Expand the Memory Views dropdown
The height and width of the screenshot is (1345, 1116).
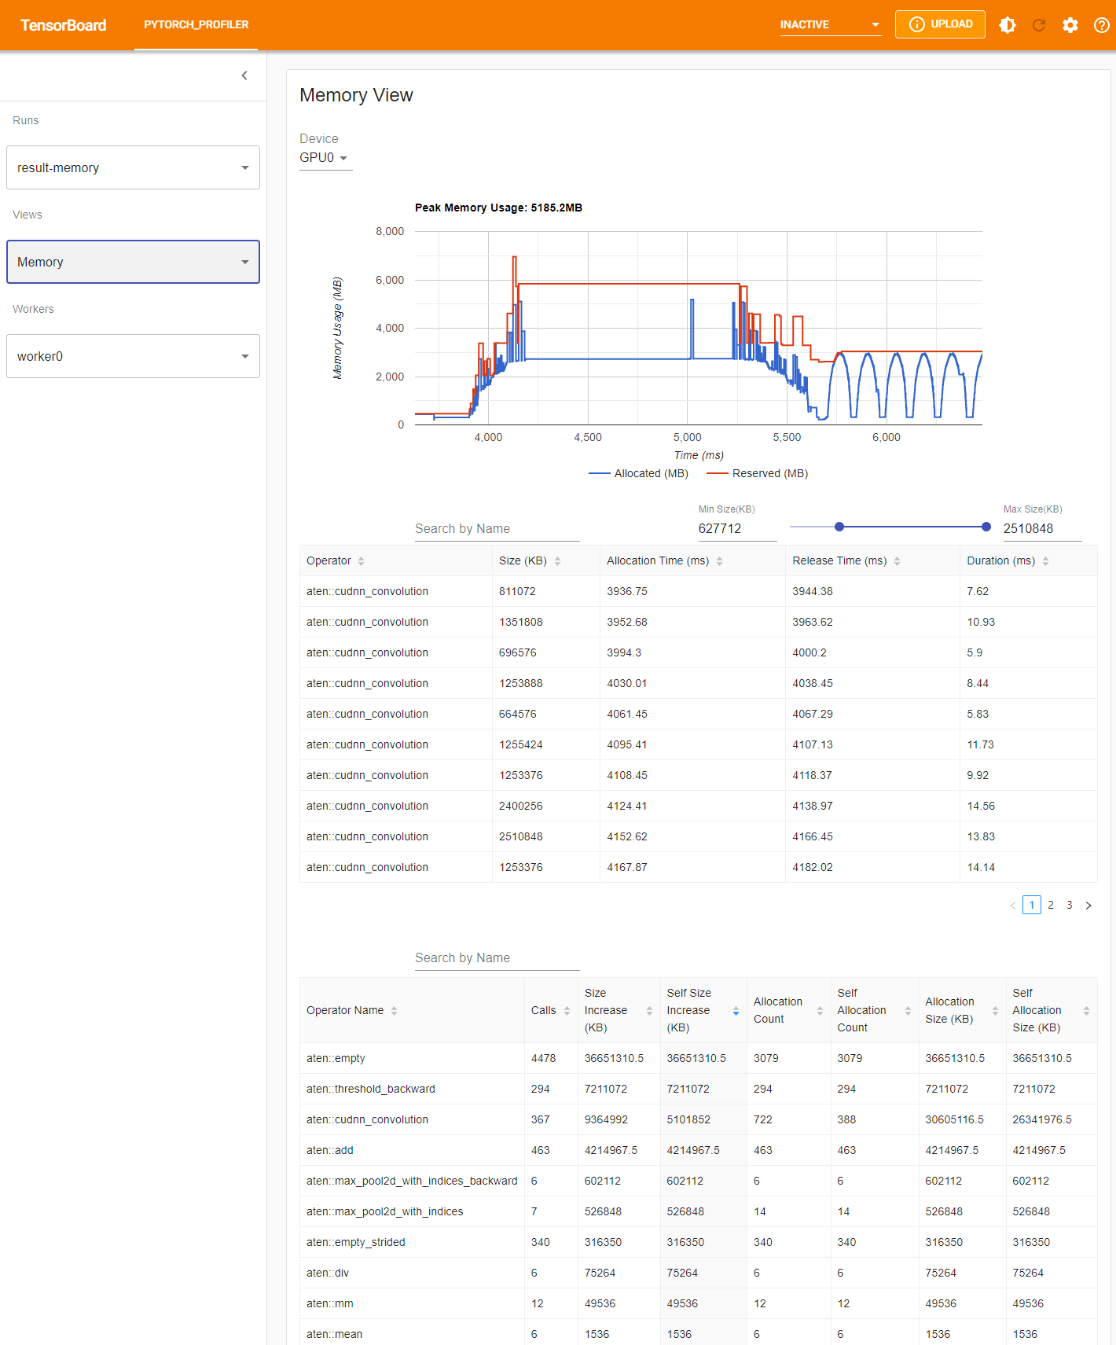click(133, 262)
